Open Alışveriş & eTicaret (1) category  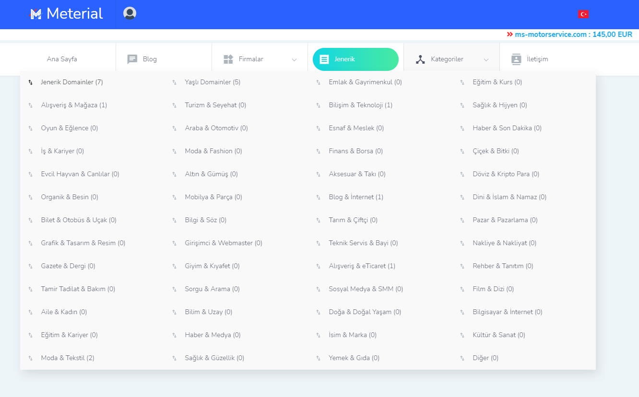tap(362, 266)
